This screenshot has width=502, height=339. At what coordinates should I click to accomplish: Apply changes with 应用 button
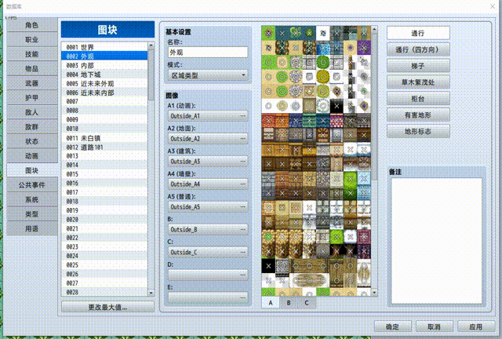click(476, 326)
